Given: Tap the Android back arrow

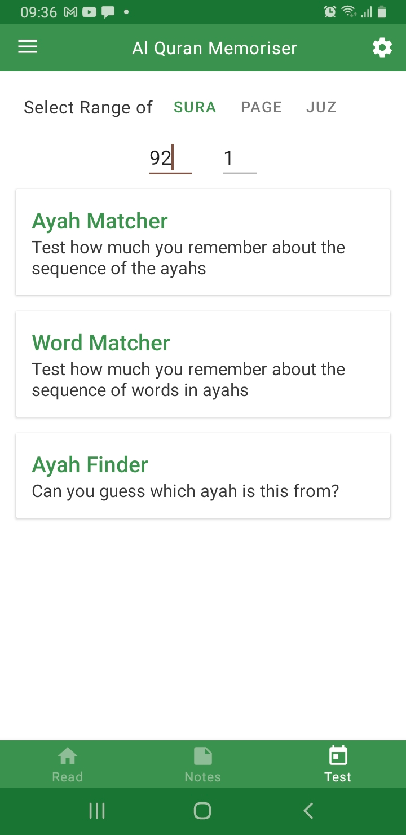Looking at the screenshot, I should (308, 811).
